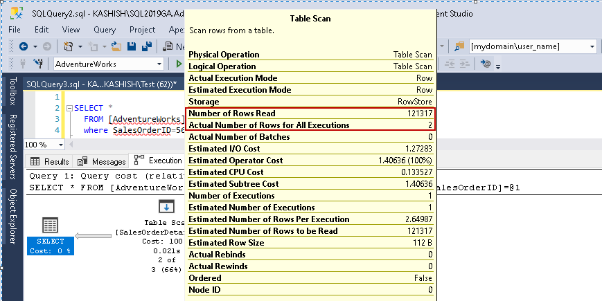Click the Estimated CPU Cost value 0.133527
Image resolution: width=602 pixels, height=301 pixels.
point(416,172)
